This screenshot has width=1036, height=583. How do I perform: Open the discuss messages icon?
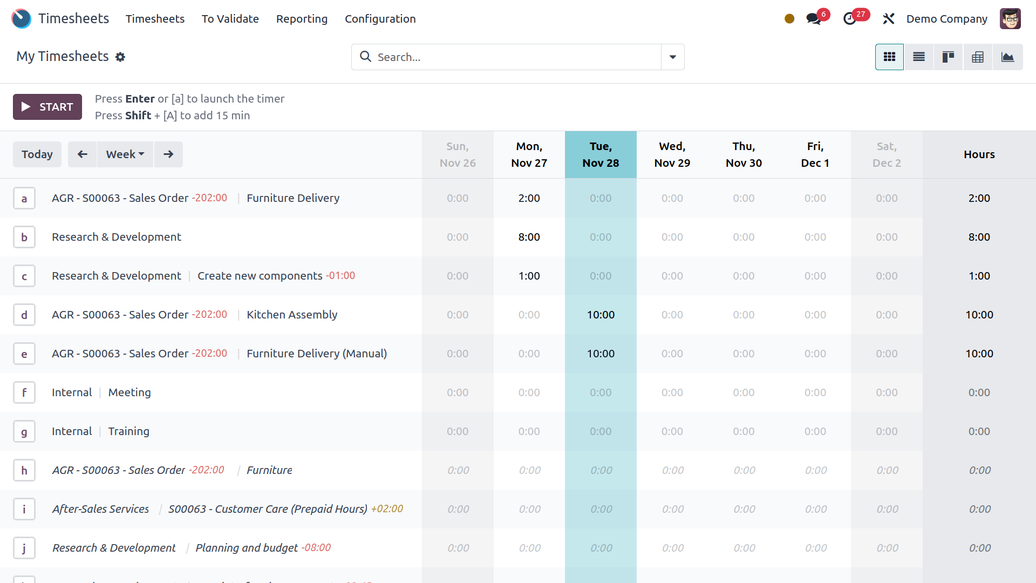click(x=814, y=19)
